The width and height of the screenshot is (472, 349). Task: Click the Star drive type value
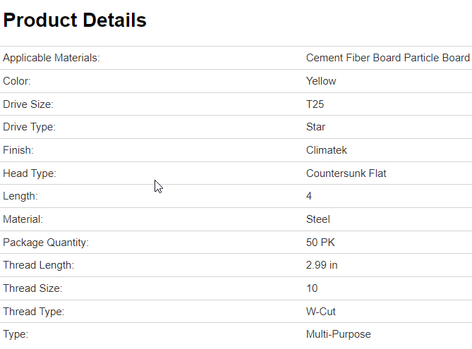pyautogui.click(x=316, y=127)
